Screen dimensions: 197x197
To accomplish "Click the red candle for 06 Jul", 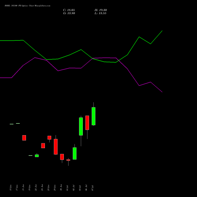I will point(87,123).
